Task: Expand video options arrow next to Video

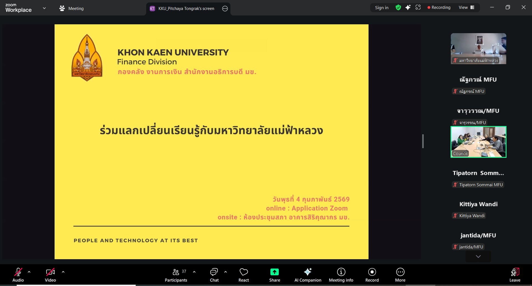Action: (x=63, y=272)
